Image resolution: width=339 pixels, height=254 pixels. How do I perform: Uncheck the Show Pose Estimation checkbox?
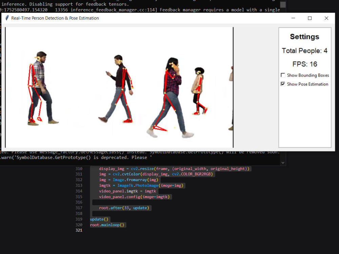click(283, 84)
